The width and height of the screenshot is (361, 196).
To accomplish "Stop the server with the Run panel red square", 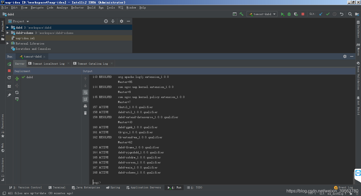I will [x=9, y=71].
